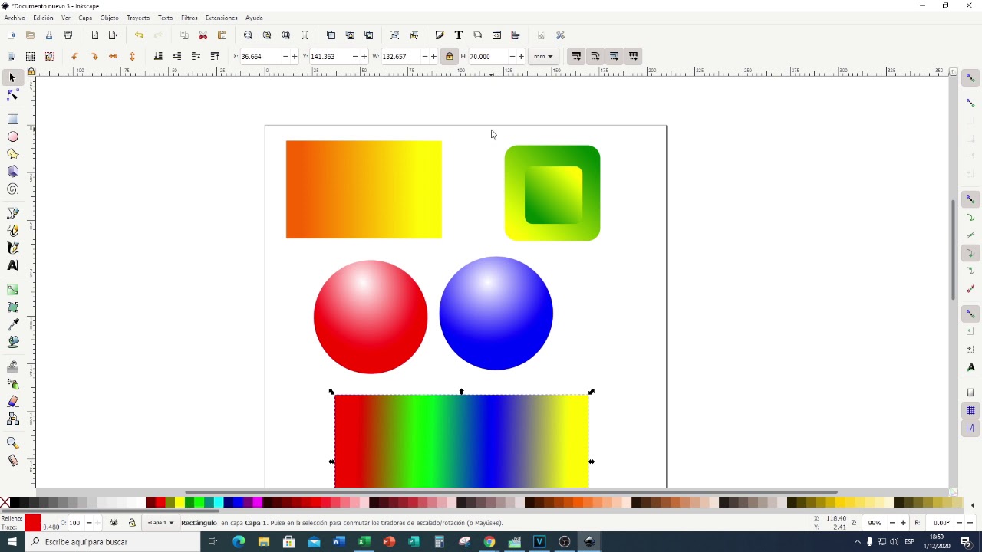
Task: Select the Connector tool
Action: point(12,419)
